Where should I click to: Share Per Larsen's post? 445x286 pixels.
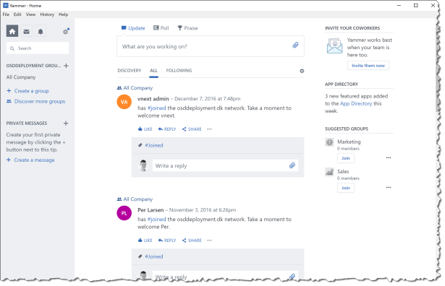click(x=192, y=240)
